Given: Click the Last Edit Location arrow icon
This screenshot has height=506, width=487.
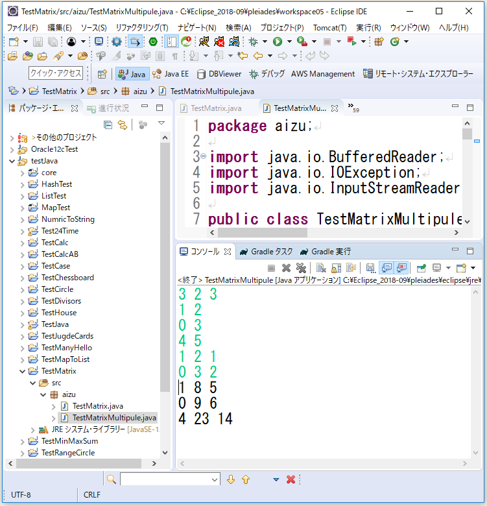Looking at the screenshot, I should point(243,56).
